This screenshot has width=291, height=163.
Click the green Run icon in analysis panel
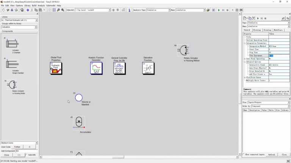(x=258, y=18)
